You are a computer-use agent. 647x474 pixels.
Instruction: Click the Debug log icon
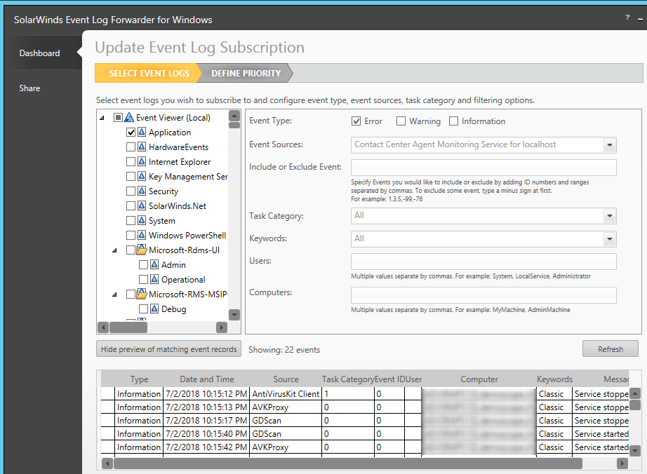pos(154,309)
